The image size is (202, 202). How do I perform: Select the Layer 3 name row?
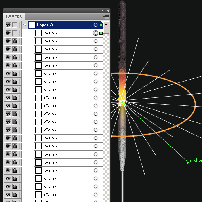tap(65, 25)
